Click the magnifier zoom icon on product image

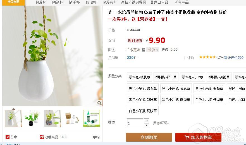point(99,103)
